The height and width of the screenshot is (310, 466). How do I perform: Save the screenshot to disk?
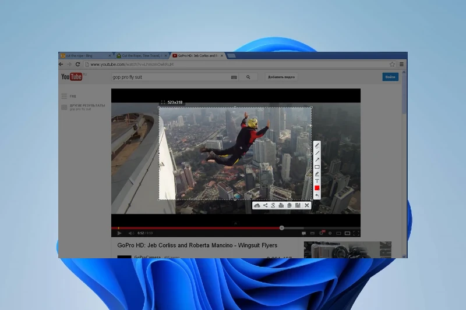point(298,205)
